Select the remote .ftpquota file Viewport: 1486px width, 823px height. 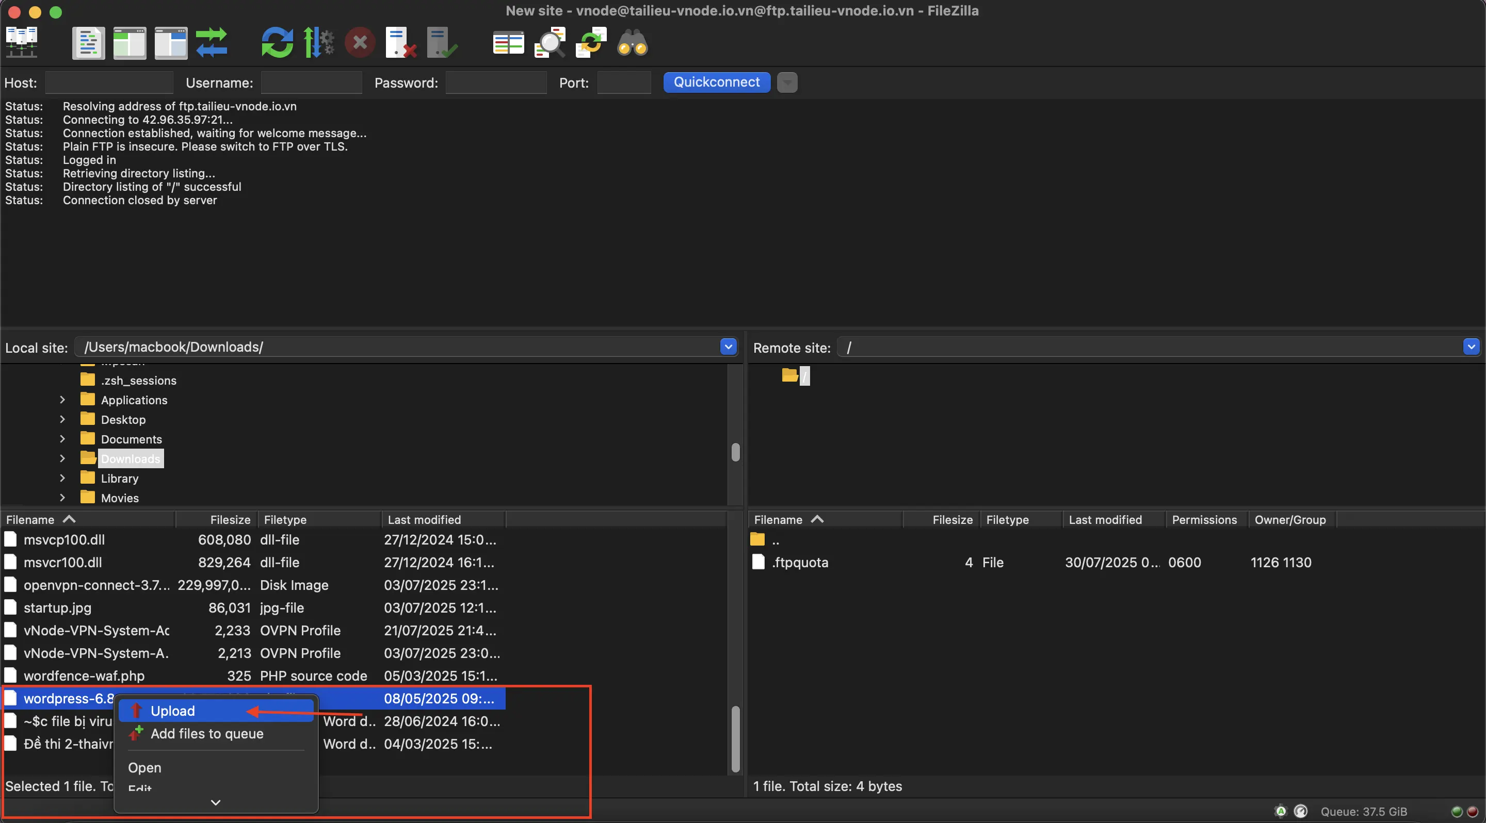click(1043, 562)
